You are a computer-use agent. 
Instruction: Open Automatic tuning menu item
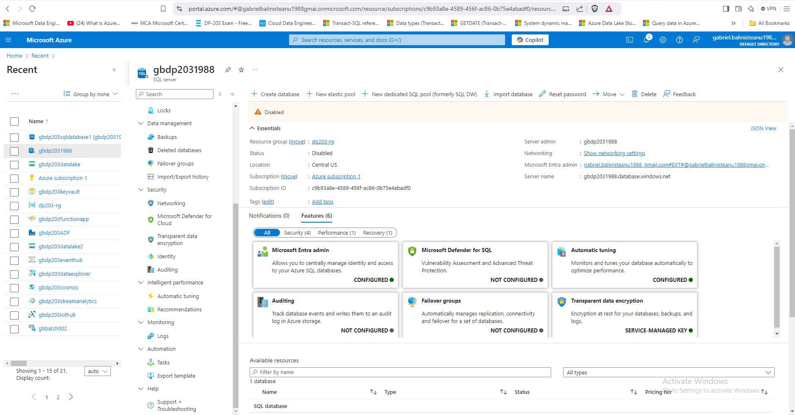(x=178, y=296)
